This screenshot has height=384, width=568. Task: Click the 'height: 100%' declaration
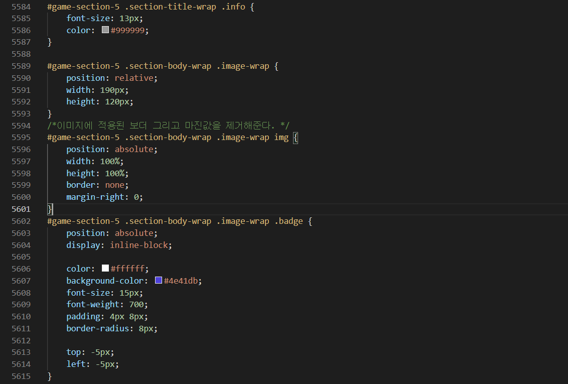(97, 173)
